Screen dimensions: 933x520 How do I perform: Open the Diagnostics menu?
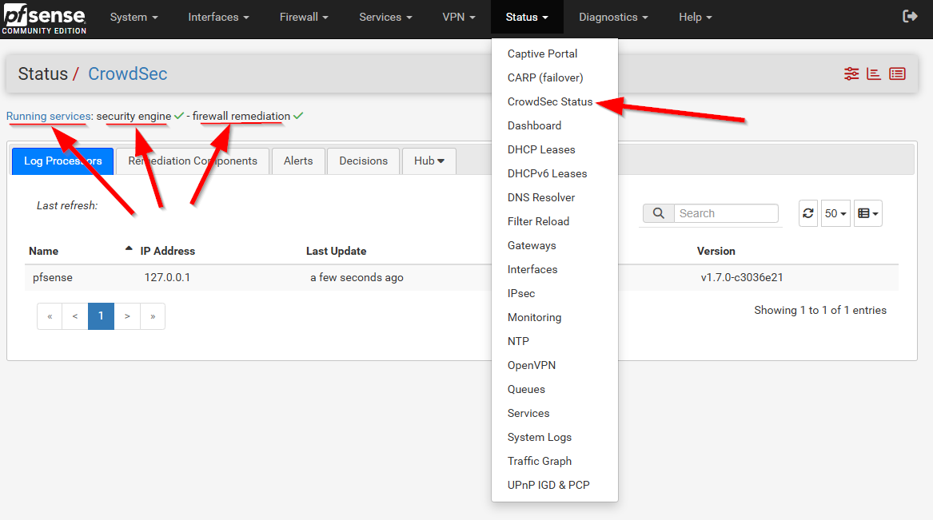coord(613,17)
